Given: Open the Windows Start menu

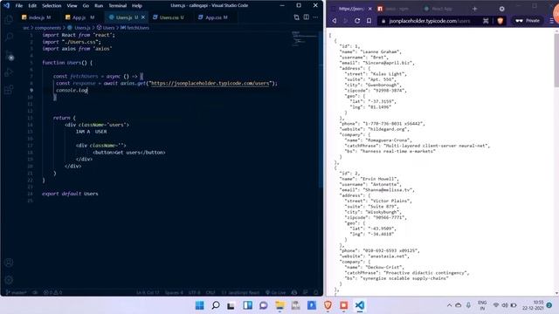Looking at the screenshot, I should click(200, 305).
